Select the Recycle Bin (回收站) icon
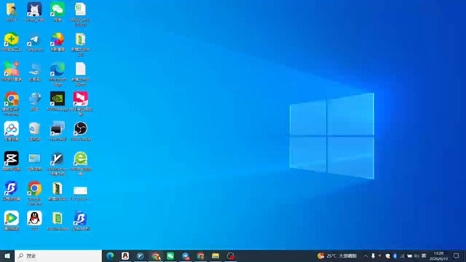The height and width of the screenshot is (262, 466). (x=34, y=131)
